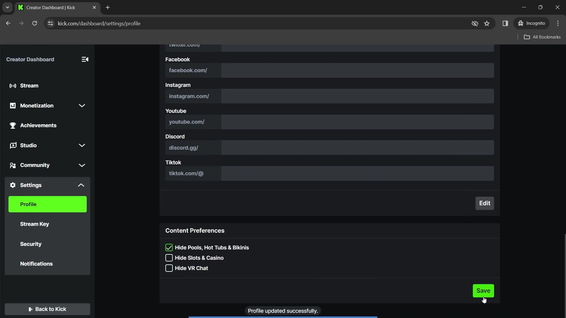Viewport: 566px width, 318px height.
Task: Click the Save profile settings button
Action: [483, 290]
